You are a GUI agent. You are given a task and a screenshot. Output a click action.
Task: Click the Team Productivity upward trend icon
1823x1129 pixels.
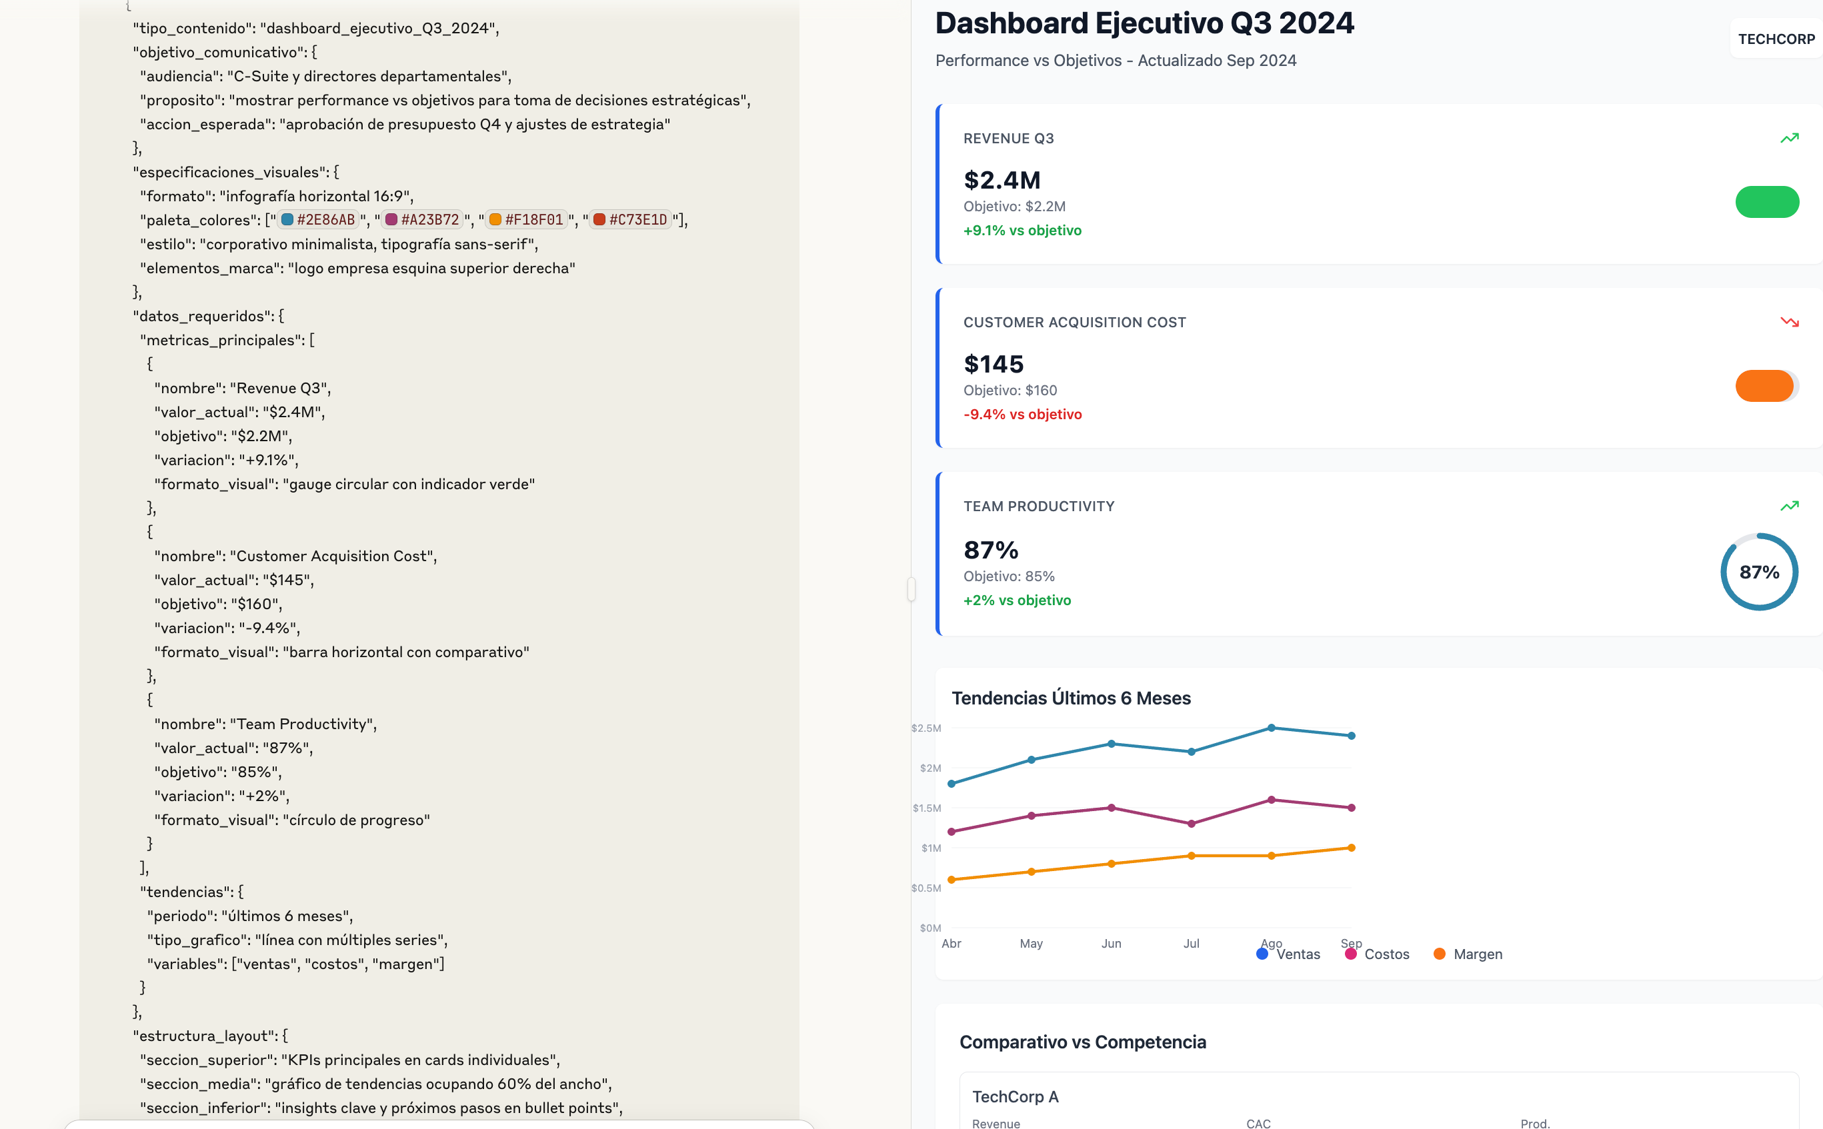point(1788,507)
